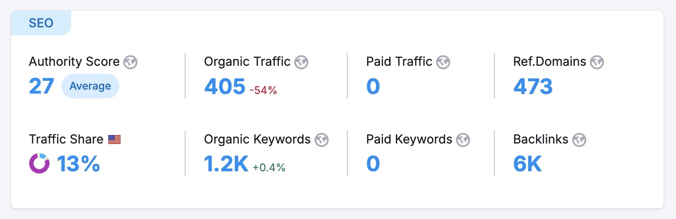Open the Authority Score value 27
This screenshot has height=219, width=676.
[42, 86]
